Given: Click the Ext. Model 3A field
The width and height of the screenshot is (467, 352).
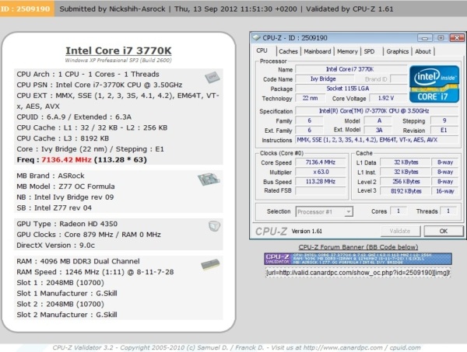Looking at the screenshot, I should tap(378, 131).
